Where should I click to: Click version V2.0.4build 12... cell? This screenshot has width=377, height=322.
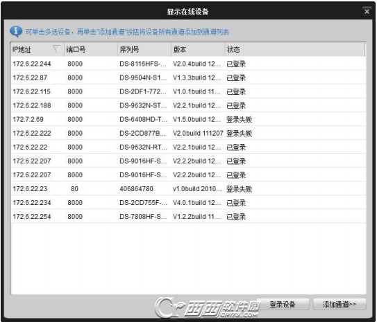pyautogui.click(x=196, y=64)
